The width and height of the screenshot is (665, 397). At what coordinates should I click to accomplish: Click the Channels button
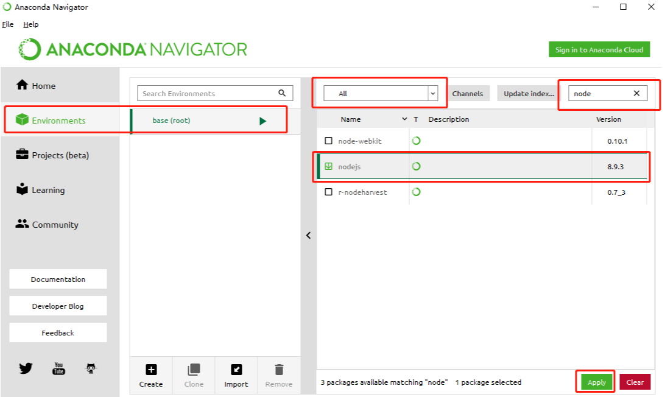[467, 93]
